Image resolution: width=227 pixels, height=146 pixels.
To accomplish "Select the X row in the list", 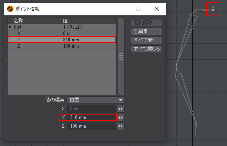I will tap(62, 33).
